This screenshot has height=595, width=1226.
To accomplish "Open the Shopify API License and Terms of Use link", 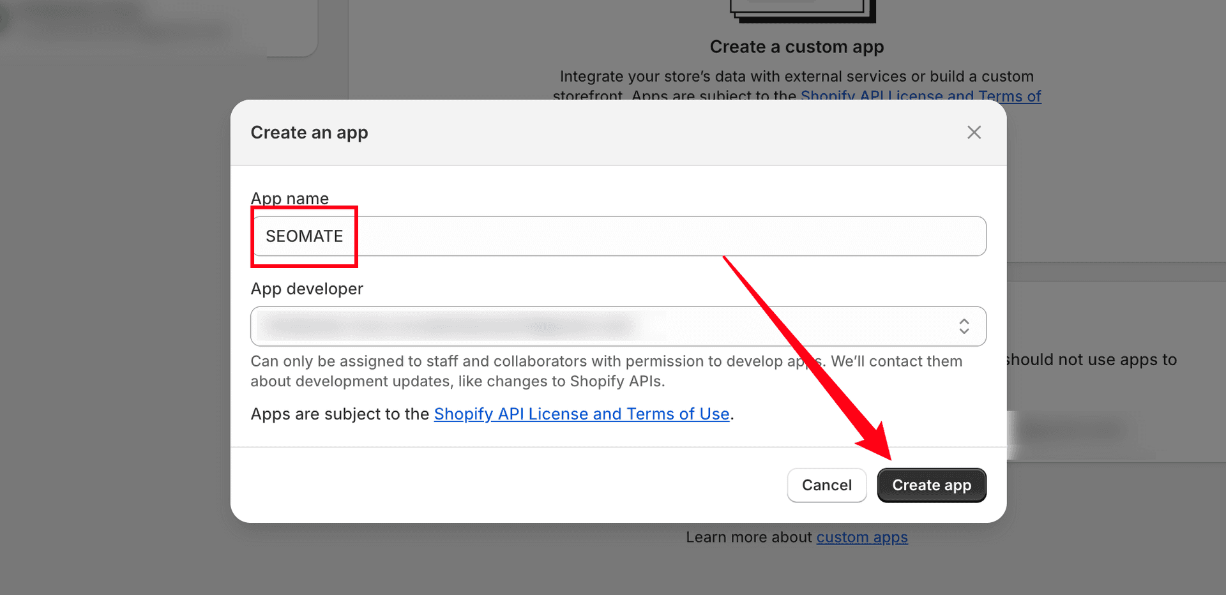I will (x=582, y=414).
